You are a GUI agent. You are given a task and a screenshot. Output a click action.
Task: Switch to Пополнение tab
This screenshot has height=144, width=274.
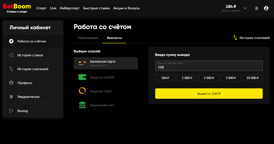click(88, 38)
